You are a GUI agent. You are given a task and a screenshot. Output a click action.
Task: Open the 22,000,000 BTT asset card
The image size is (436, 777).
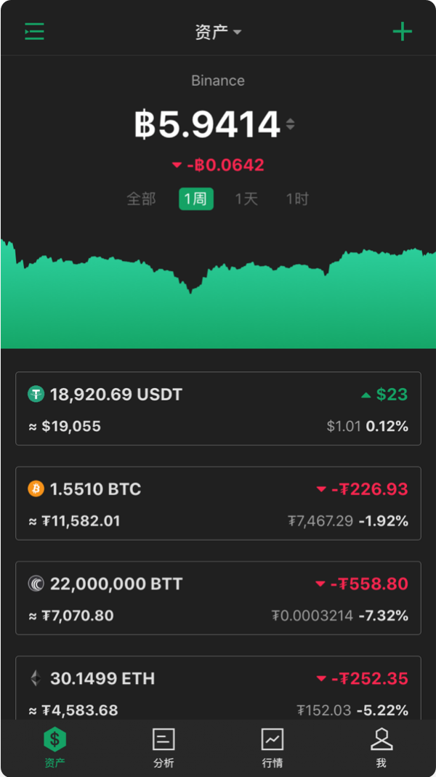point(219,598)
